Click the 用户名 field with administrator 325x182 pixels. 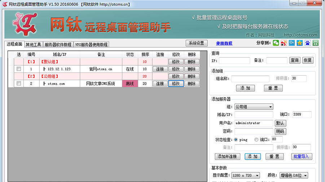click(254, 123)
